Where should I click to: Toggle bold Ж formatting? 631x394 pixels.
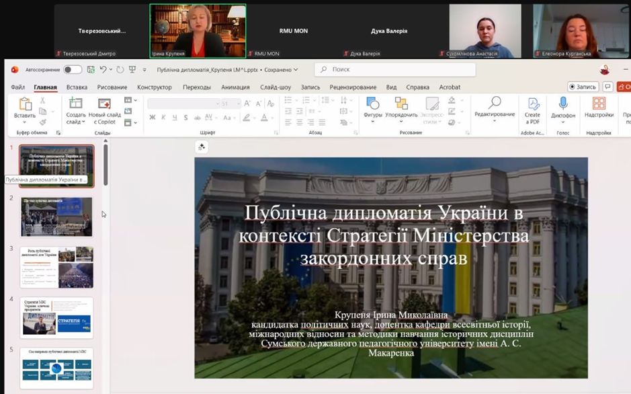[x=152, y=118]
